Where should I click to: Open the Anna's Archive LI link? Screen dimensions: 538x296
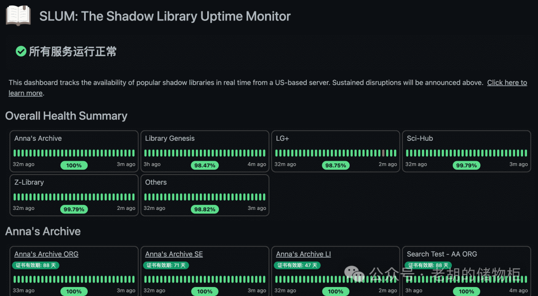point(303,254)
